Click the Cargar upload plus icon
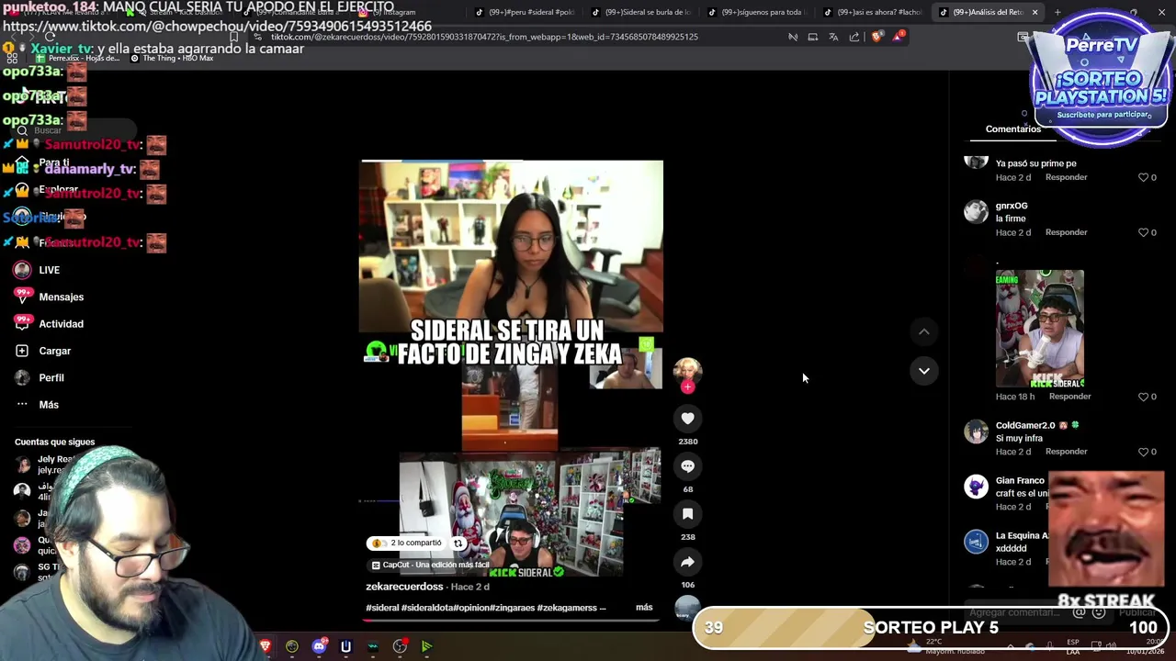1176x661 pixels. 22,351
